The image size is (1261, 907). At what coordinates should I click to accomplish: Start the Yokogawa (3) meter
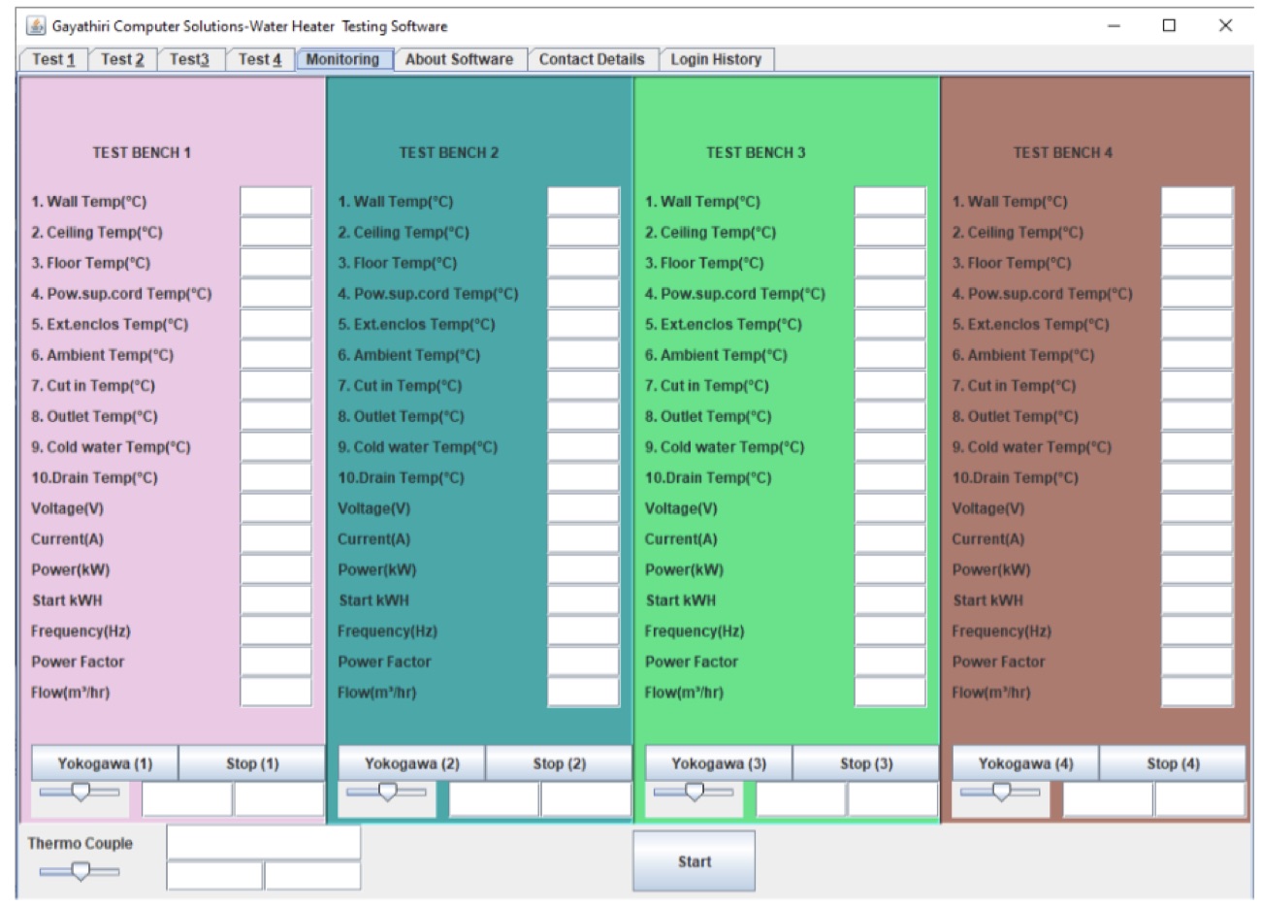coord(719,763)
